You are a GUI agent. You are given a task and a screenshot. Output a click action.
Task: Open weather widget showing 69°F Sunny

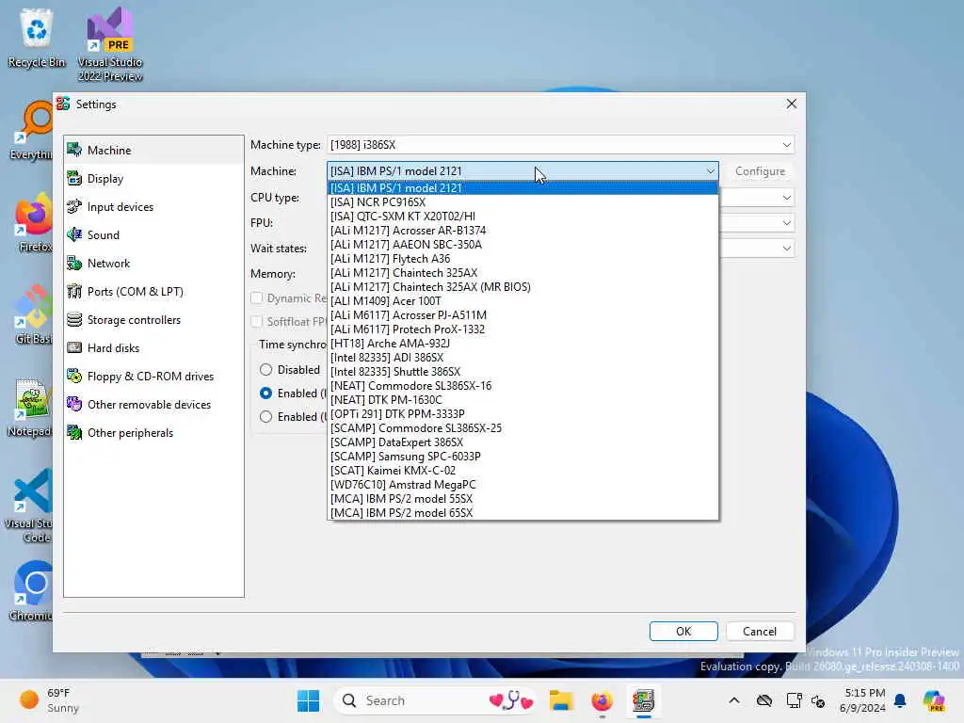(x=49, y=700)
